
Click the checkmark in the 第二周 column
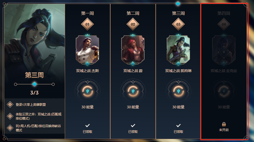point(133,126)
